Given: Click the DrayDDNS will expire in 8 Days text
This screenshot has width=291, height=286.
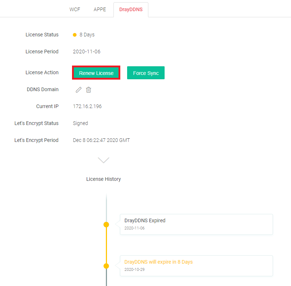Looking at the screenshot, I should coord(158,262).
